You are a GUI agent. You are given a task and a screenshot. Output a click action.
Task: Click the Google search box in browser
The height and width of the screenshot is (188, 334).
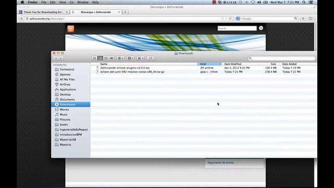(x=266, y=19)
